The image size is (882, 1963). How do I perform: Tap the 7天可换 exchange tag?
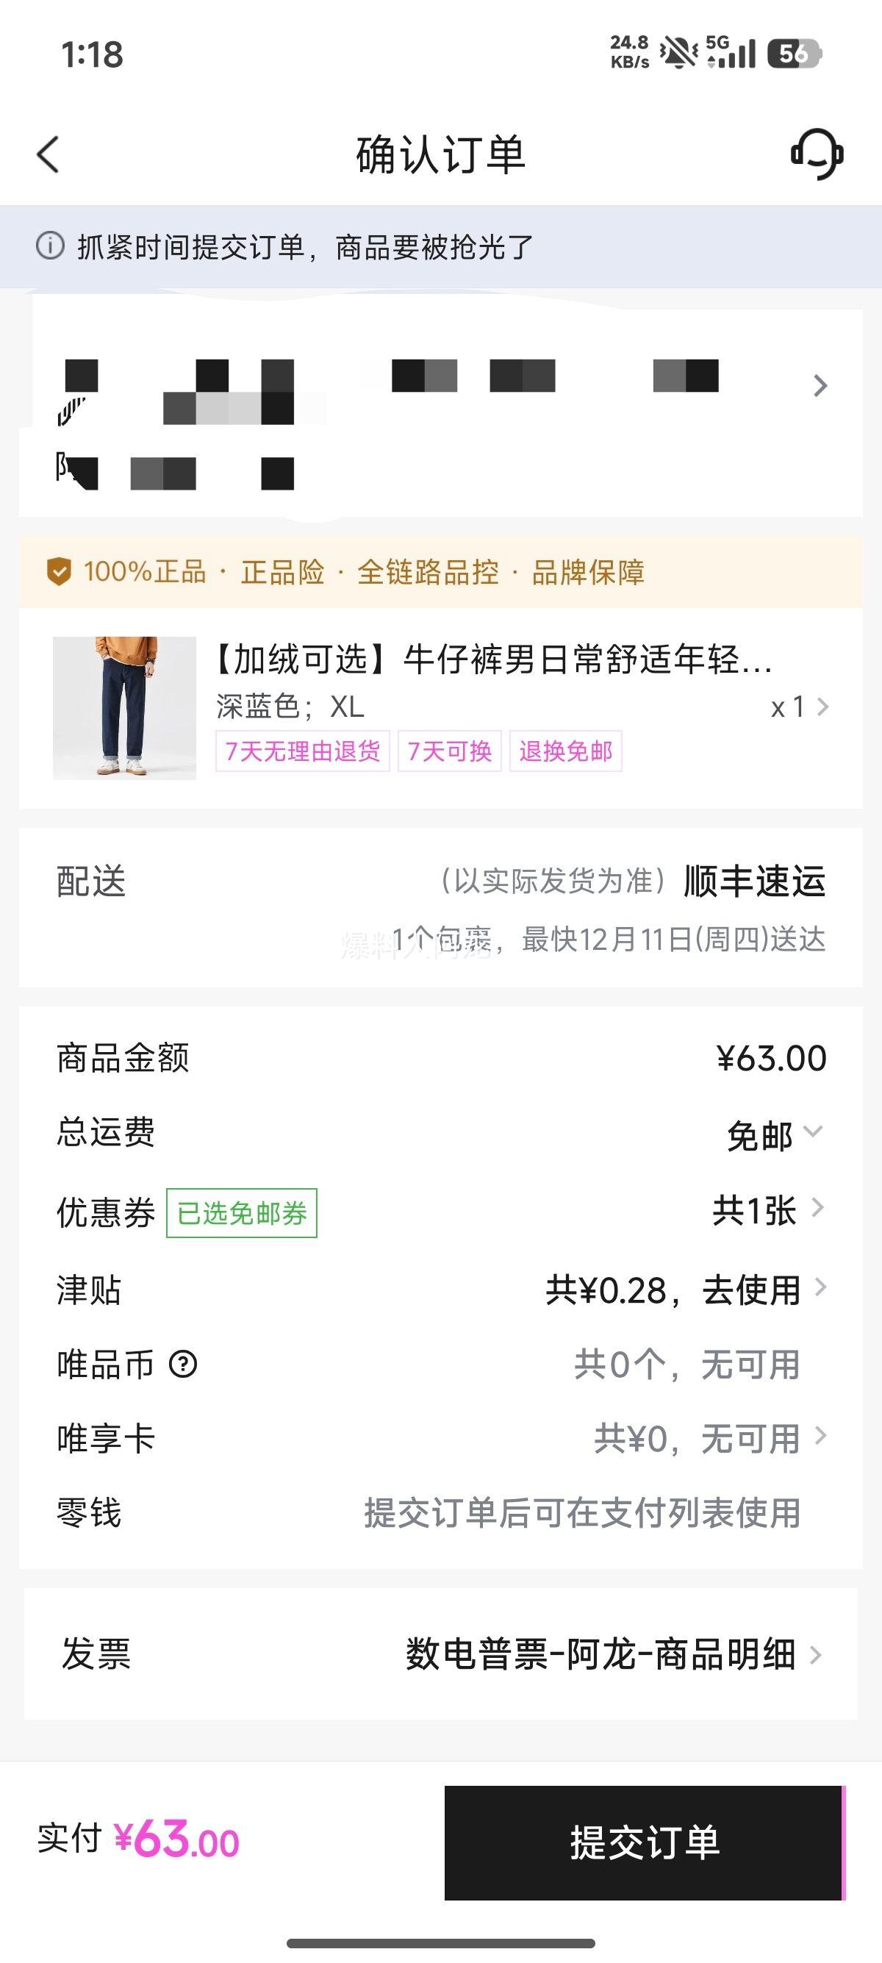pyautogui.click(x=449, y=751)
